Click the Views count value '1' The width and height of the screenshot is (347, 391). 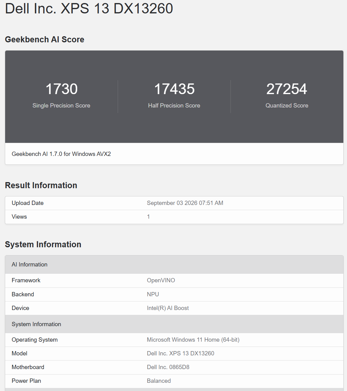pos(148,217)
